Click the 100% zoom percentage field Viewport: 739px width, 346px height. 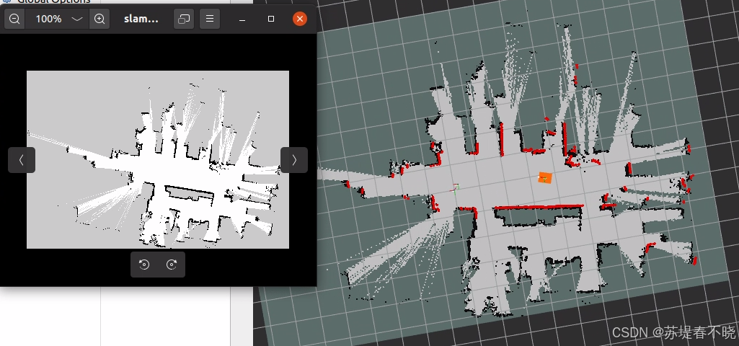click(x=48, y=19)
